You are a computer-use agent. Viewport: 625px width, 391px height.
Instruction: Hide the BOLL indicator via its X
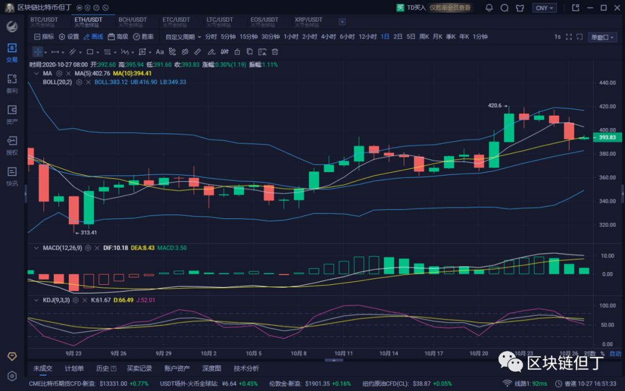tap(89, 82)
